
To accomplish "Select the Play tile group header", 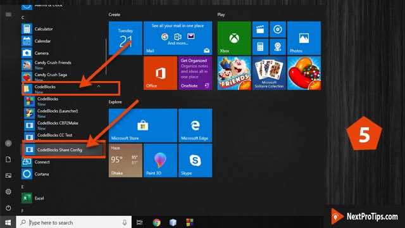I will point(221,15).
